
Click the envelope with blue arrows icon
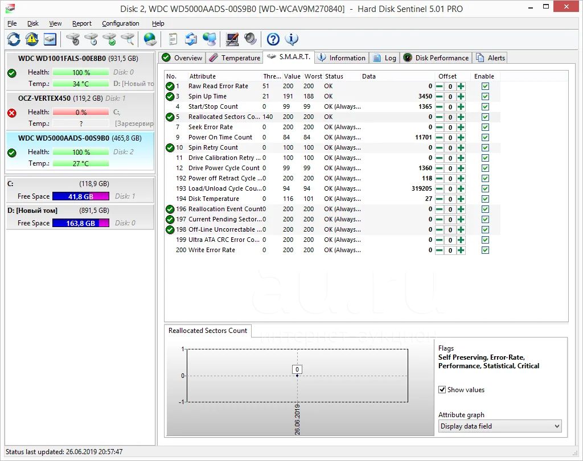pyautogui.click(x=191, y=39)
